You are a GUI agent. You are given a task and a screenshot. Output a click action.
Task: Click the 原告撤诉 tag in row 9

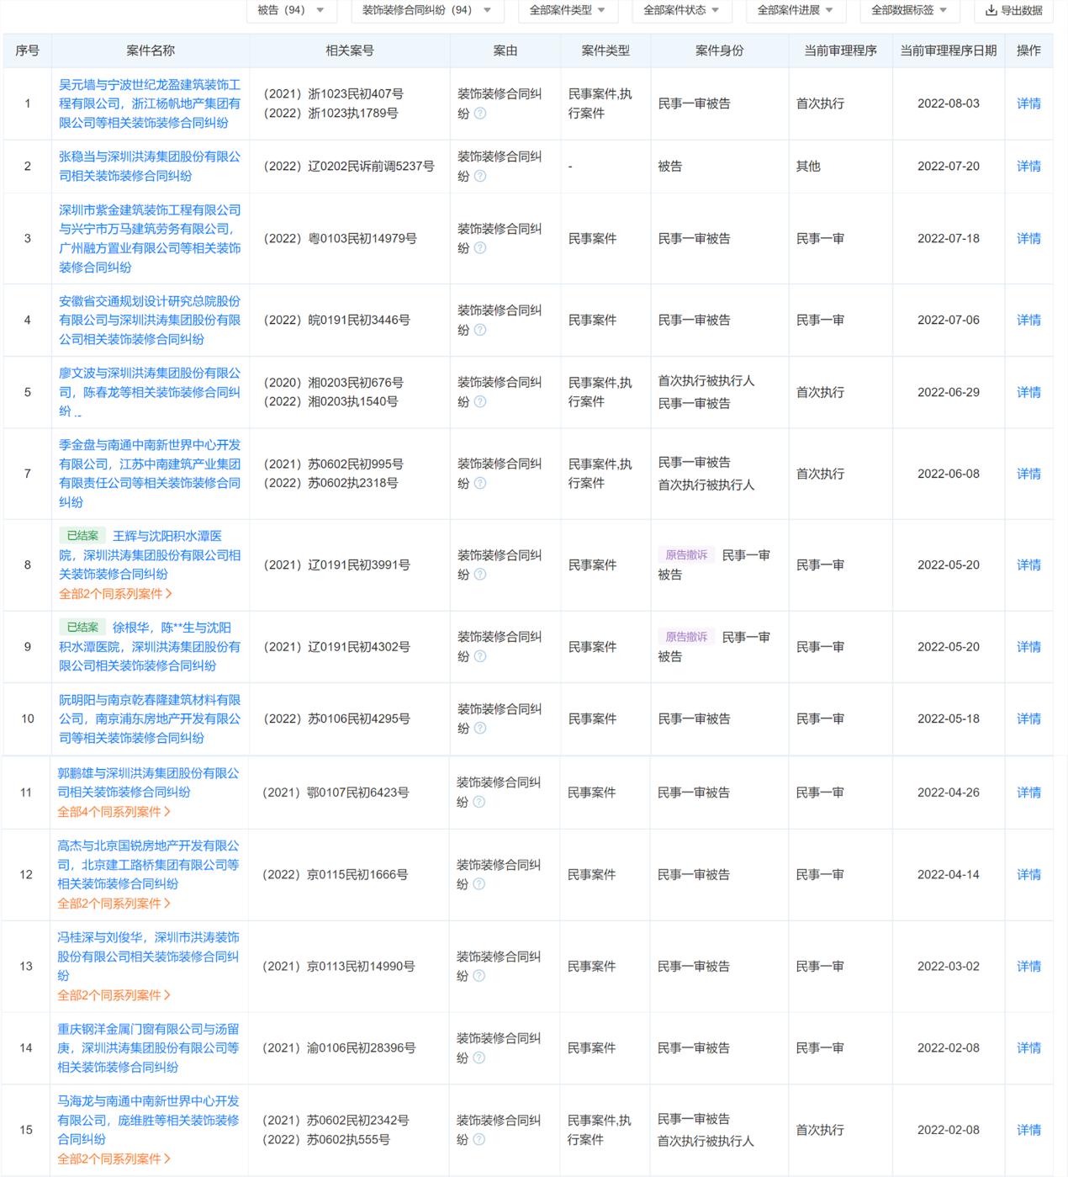tap(686, 637)
